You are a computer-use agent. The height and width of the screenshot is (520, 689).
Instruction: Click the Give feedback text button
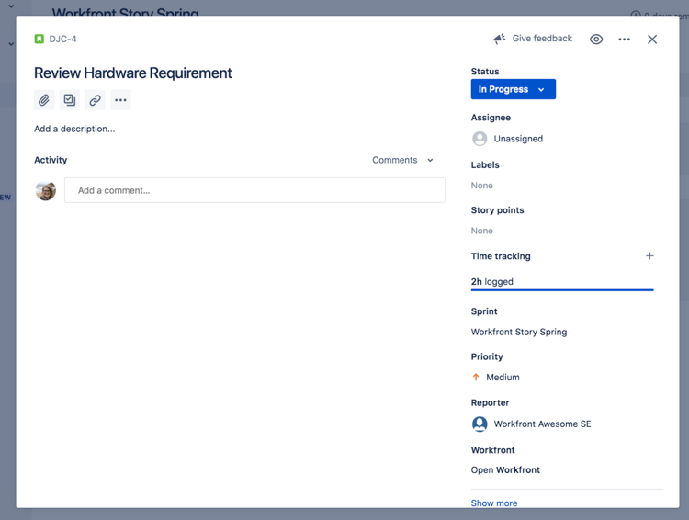pyautogui.click(x=542, y=39)
